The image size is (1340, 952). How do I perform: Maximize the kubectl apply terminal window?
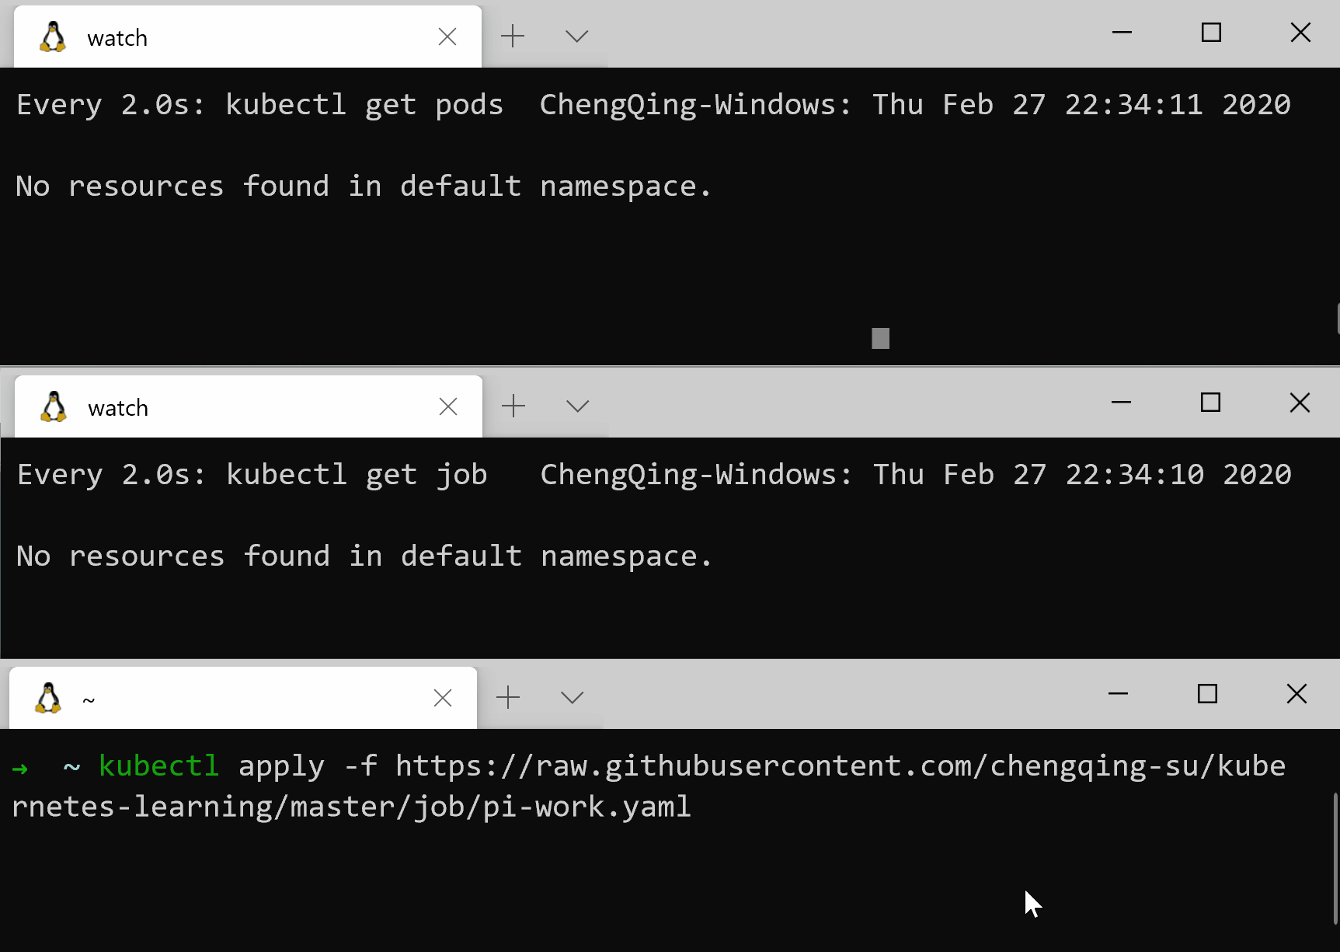click(x=1207, y=694)
